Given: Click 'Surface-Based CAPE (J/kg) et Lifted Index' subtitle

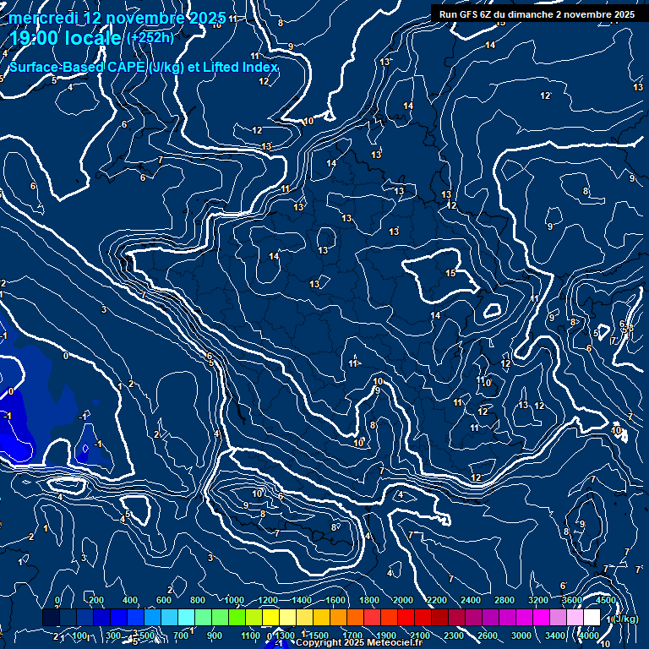Looking at the screenshot, I should point(143,67).
